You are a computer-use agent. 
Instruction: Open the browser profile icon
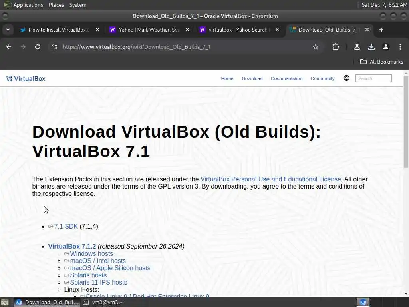click(386, 47)
